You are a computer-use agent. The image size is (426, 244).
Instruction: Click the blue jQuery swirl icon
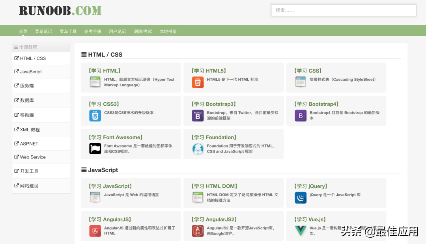click(301, 198)
